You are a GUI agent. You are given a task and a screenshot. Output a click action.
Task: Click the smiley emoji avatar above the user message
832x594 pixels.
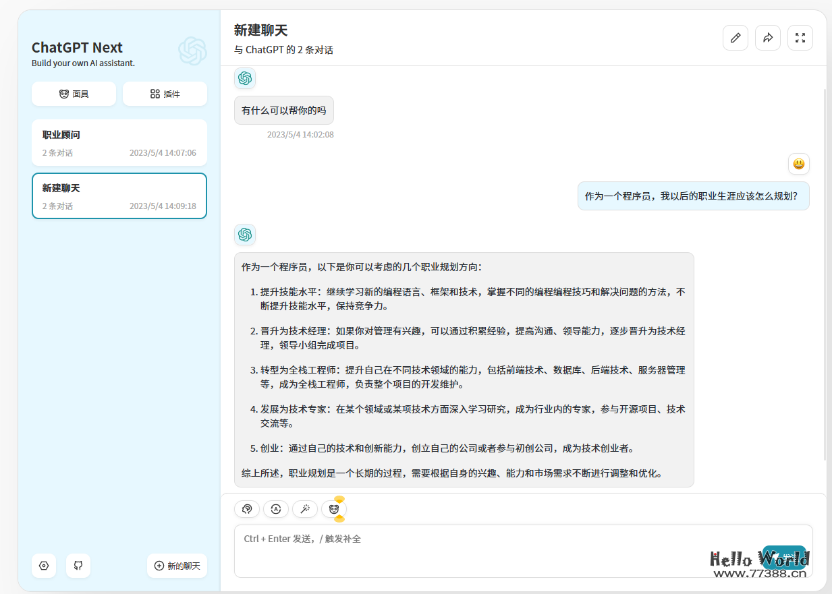point(799,164)
